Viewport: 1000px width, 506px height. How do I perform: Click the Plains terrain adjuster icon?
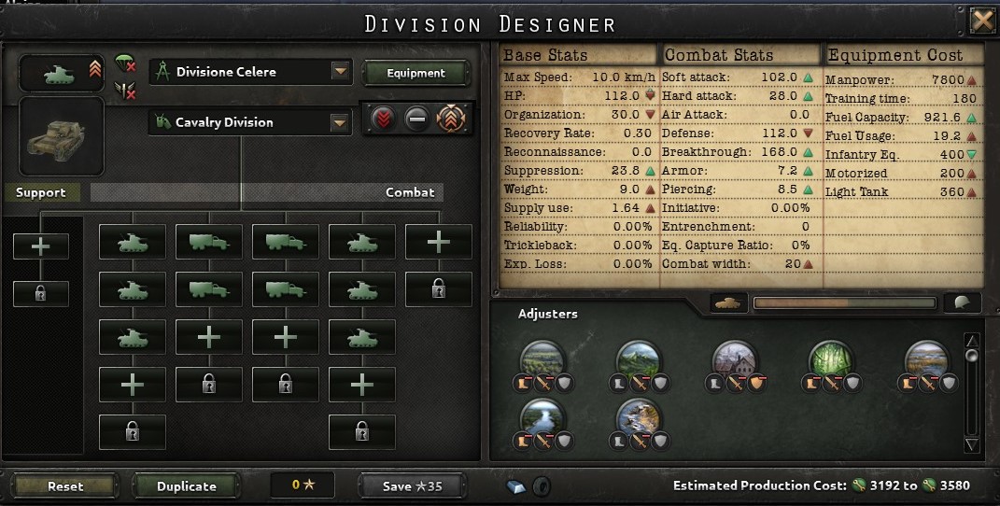[x=542, y=361]
